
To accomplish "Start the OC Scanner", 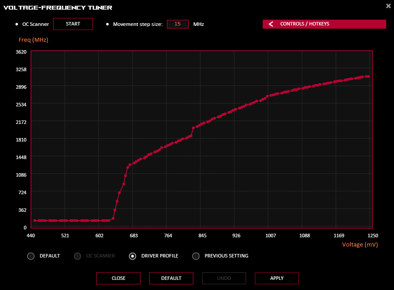I will pyautogui.click(x=73, y=24).
